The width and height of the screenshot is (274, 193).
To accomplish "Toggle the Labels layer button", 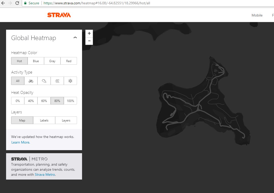I will click(x=44, y=120).
